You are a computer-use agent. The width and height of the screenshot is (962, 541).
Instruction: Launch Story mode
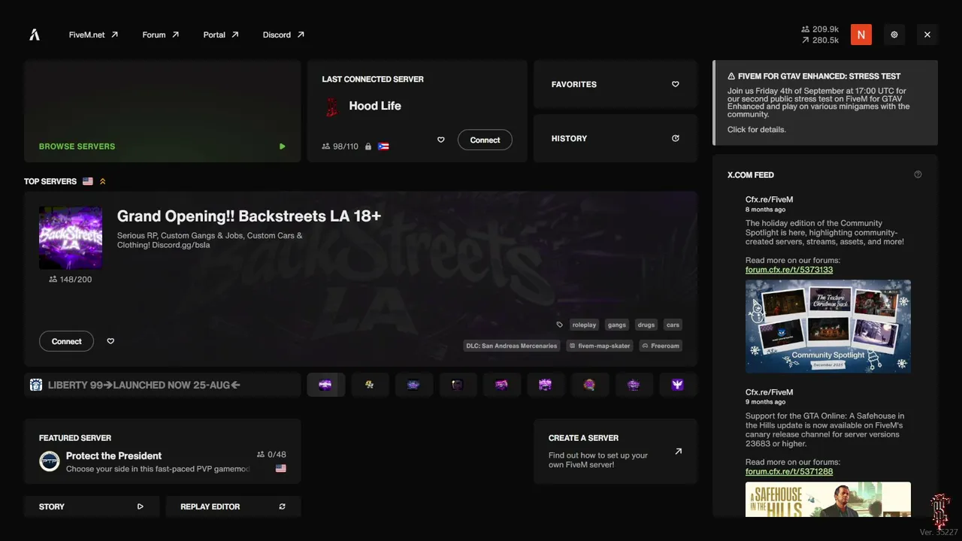click(92, 506)
